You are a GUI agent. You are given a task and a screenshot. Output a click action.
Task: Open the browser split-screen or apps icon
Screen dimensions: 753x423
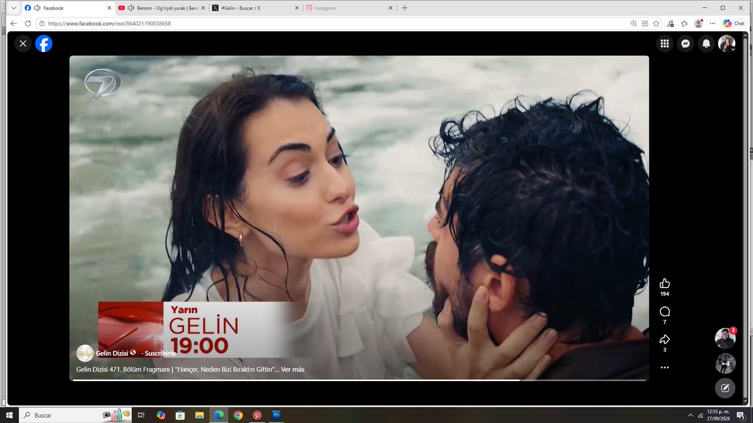pos(644,23)
